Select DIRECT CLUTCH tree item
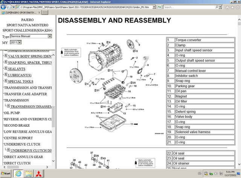Screen dimensions: 241x178 (x=17, y=163)
